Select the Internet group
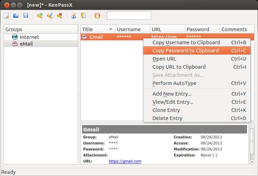Viewport: 258px width, 176px height. [41, 37]
